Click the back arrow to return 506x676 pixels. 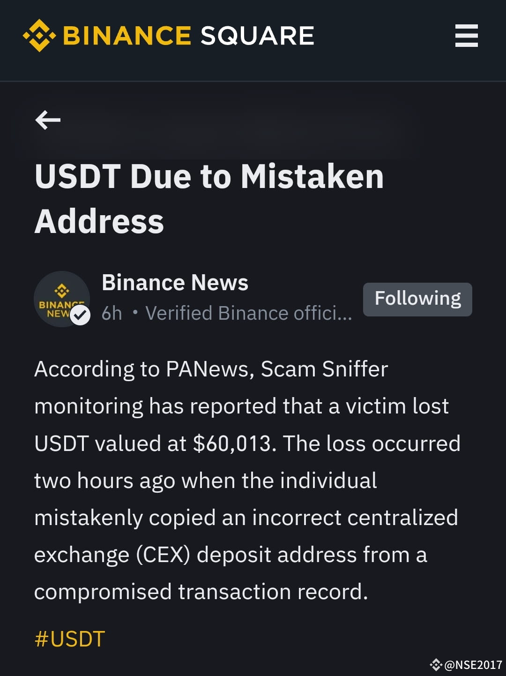coord(48,120)
